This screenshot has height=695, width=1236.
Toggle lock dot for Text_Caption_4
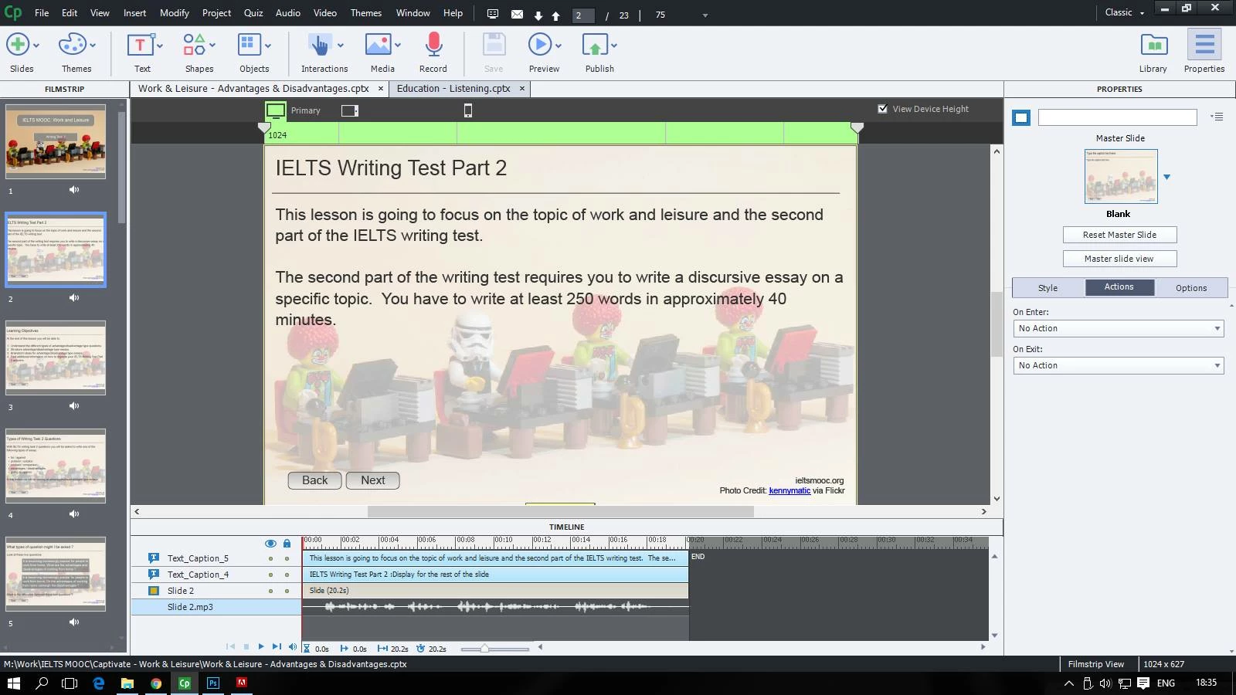(287, 575)
